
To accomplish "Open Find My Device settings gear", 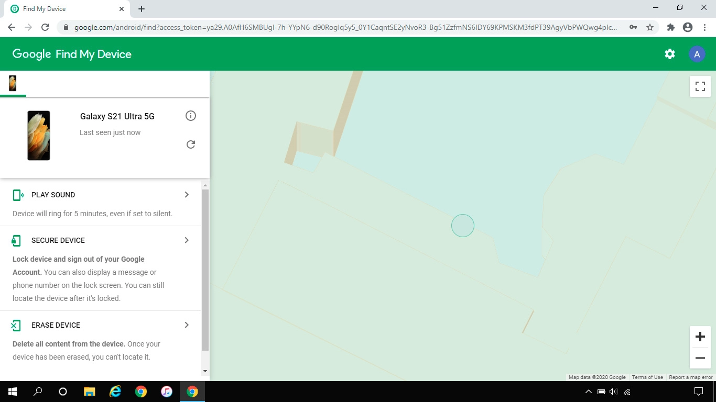I will click(669, 54).
